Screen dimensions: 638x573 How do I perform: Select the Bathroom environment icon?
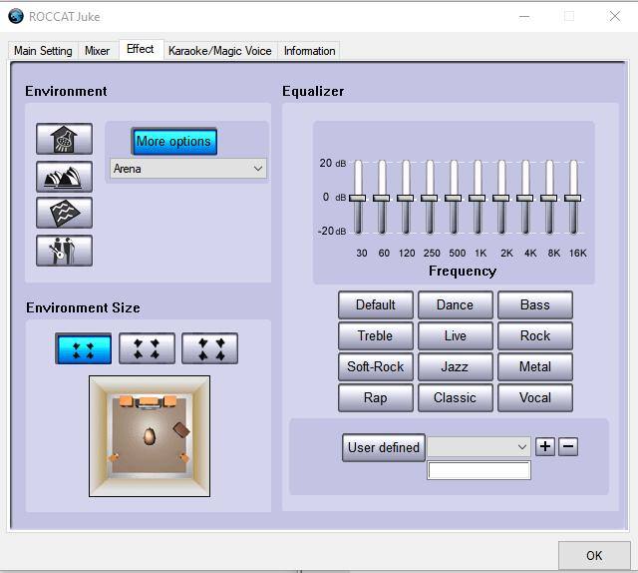click(64, 139)
